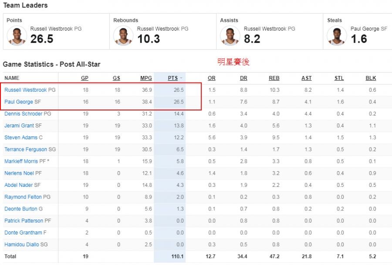Click the sort arrow beside PTS header
Screen dimensions: 392x265
181,79
